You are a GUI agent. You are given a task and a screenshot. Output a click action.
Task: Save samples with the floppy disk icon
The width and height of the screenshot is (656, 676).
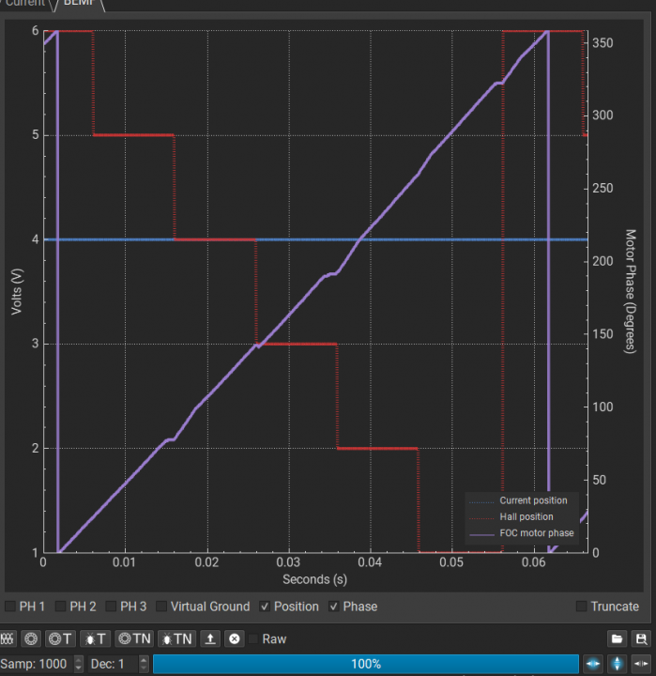pyautogui.click(x=641, y=638)
